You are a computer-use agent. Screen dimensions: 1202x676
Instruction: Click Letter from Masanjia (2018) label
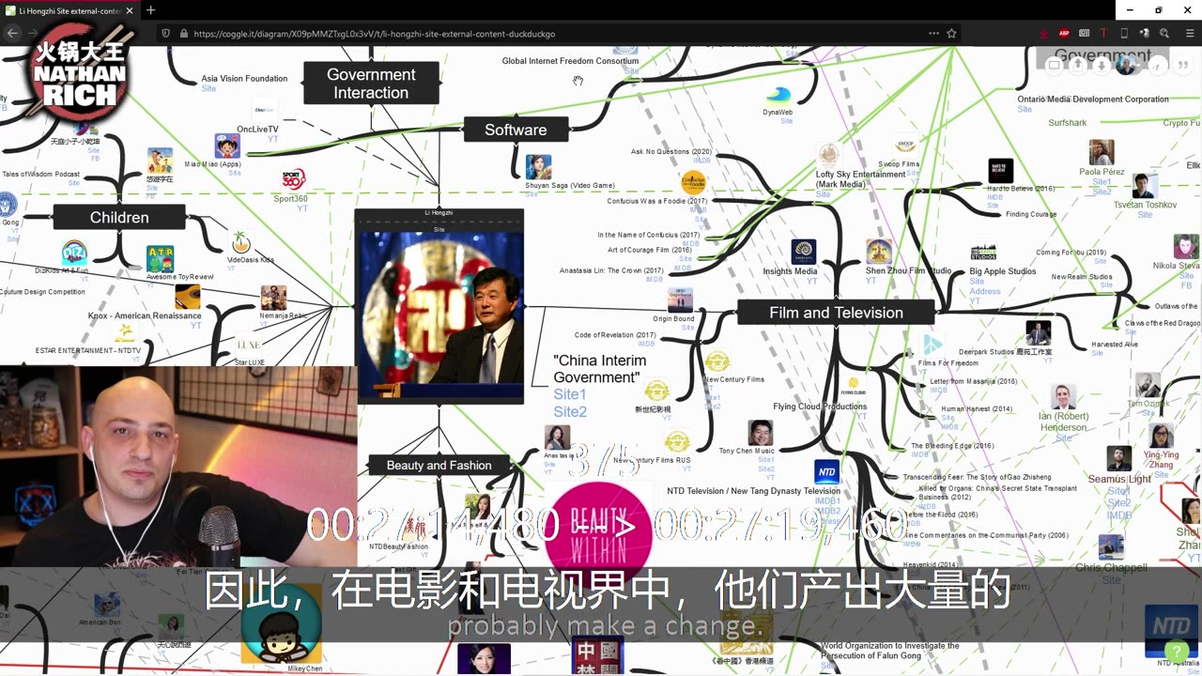click(974, 381)
